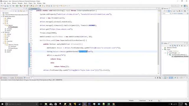
Task: Select apply(WebDriver) in Outline
Action: click(180, 56)
